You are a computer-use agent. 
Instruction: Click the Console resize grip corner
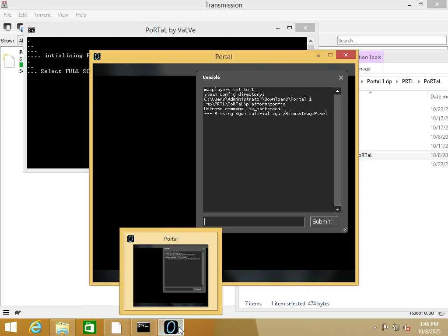344,229
